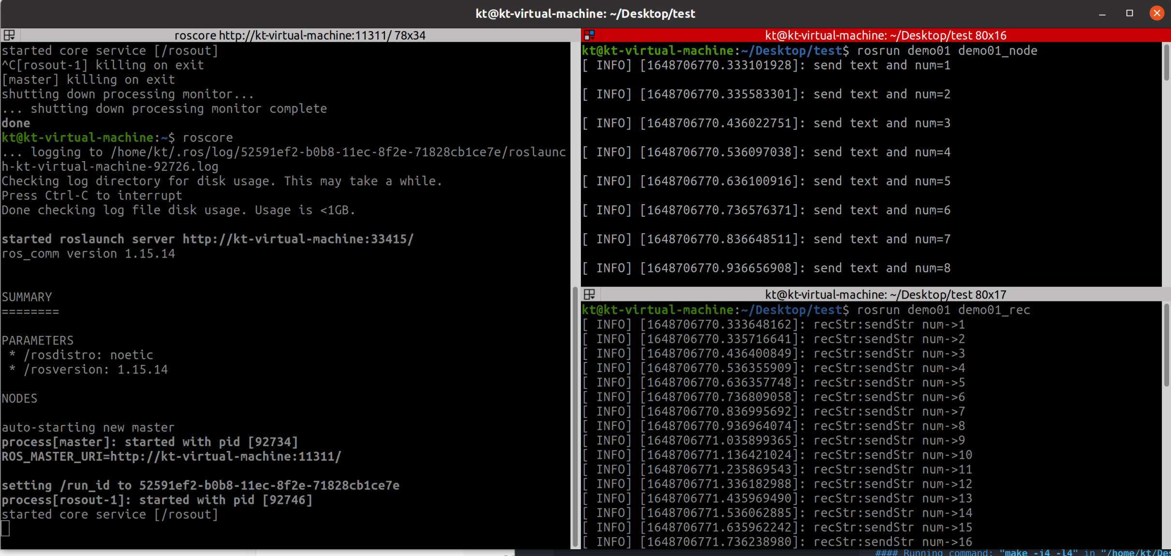Minimize the terminal window
This screenshot has height=556, width=1171.
tap(1102, 13)
